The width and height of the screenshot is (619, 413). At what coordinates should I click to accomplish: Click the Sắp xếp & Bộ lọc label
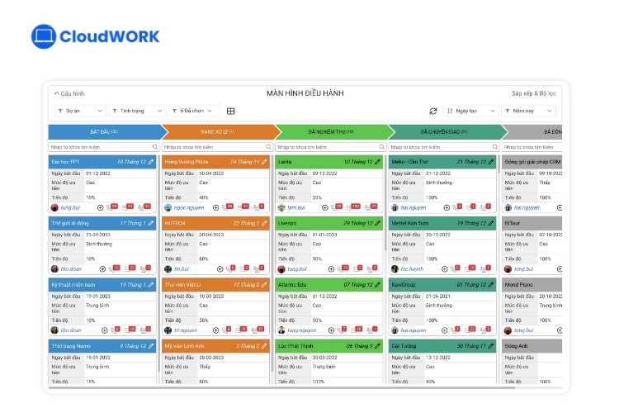pyautogui.click(x=533, y=93)
